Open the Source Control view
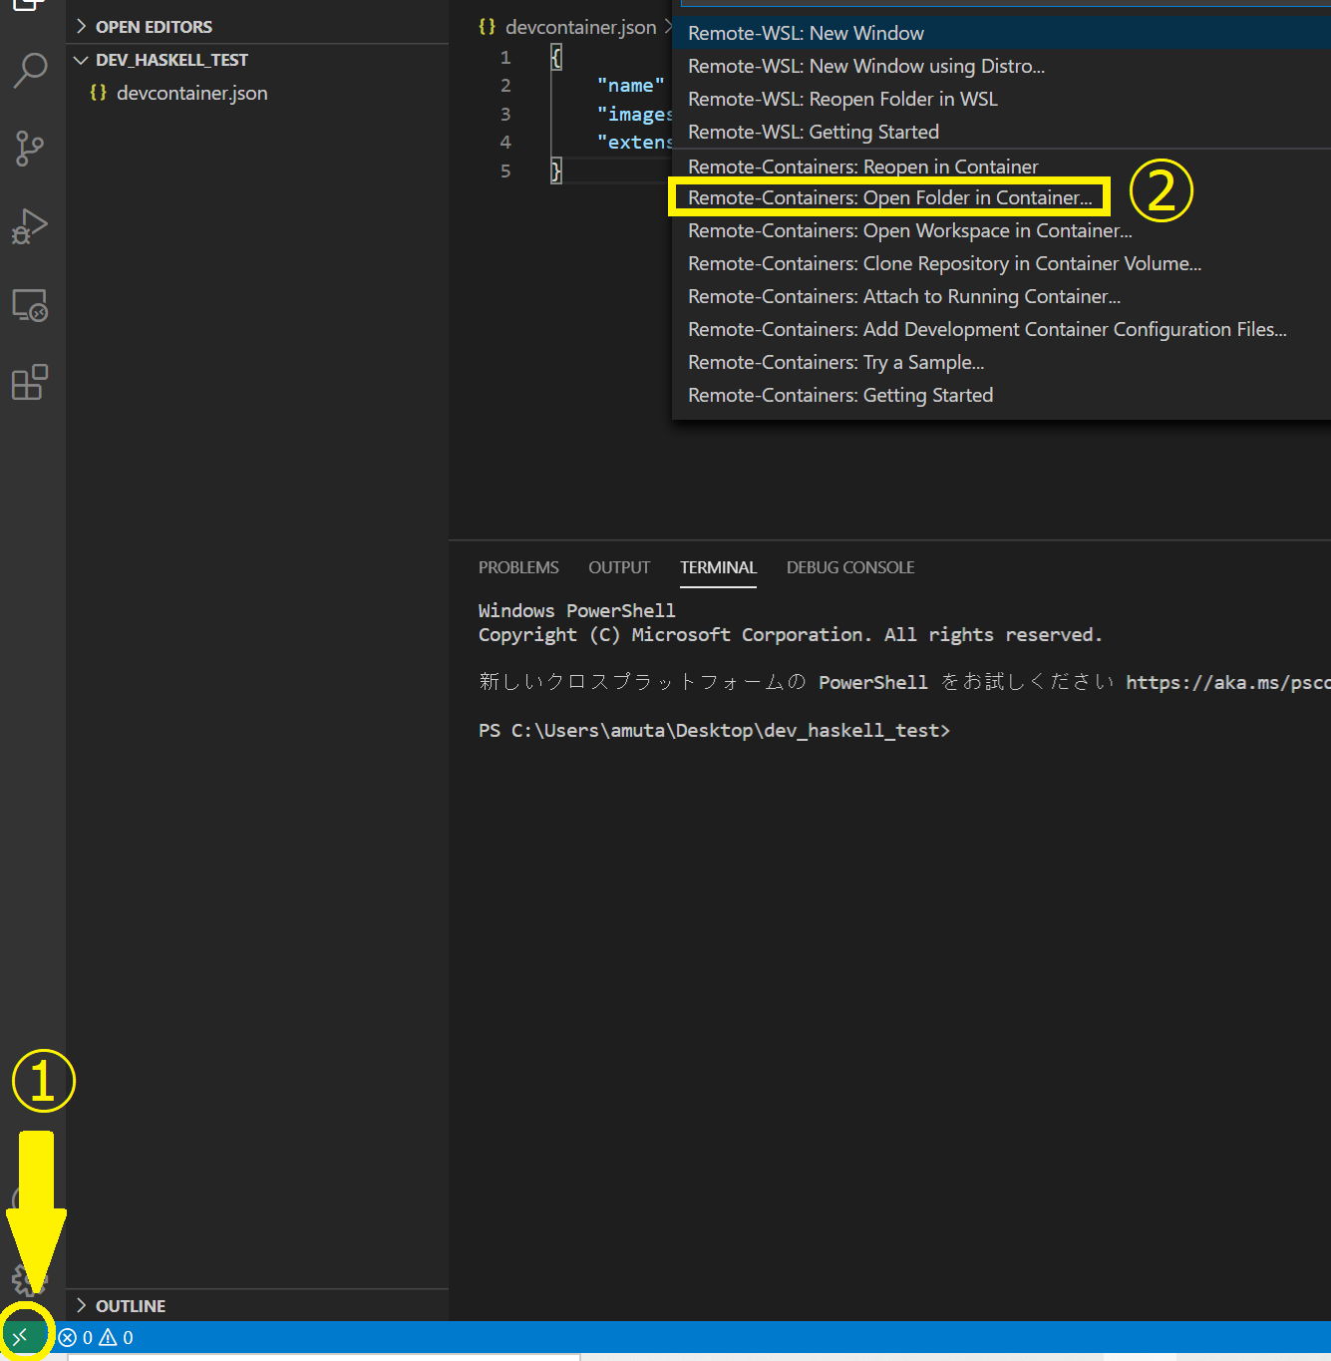Screen dimensions: 1331x1361 tap(30, 149)
